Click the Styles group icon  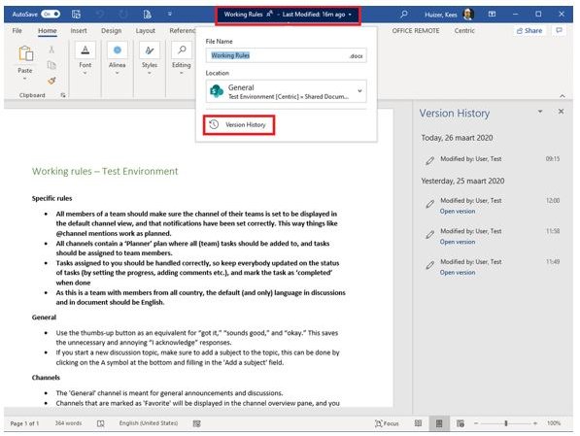pos(150,50)
